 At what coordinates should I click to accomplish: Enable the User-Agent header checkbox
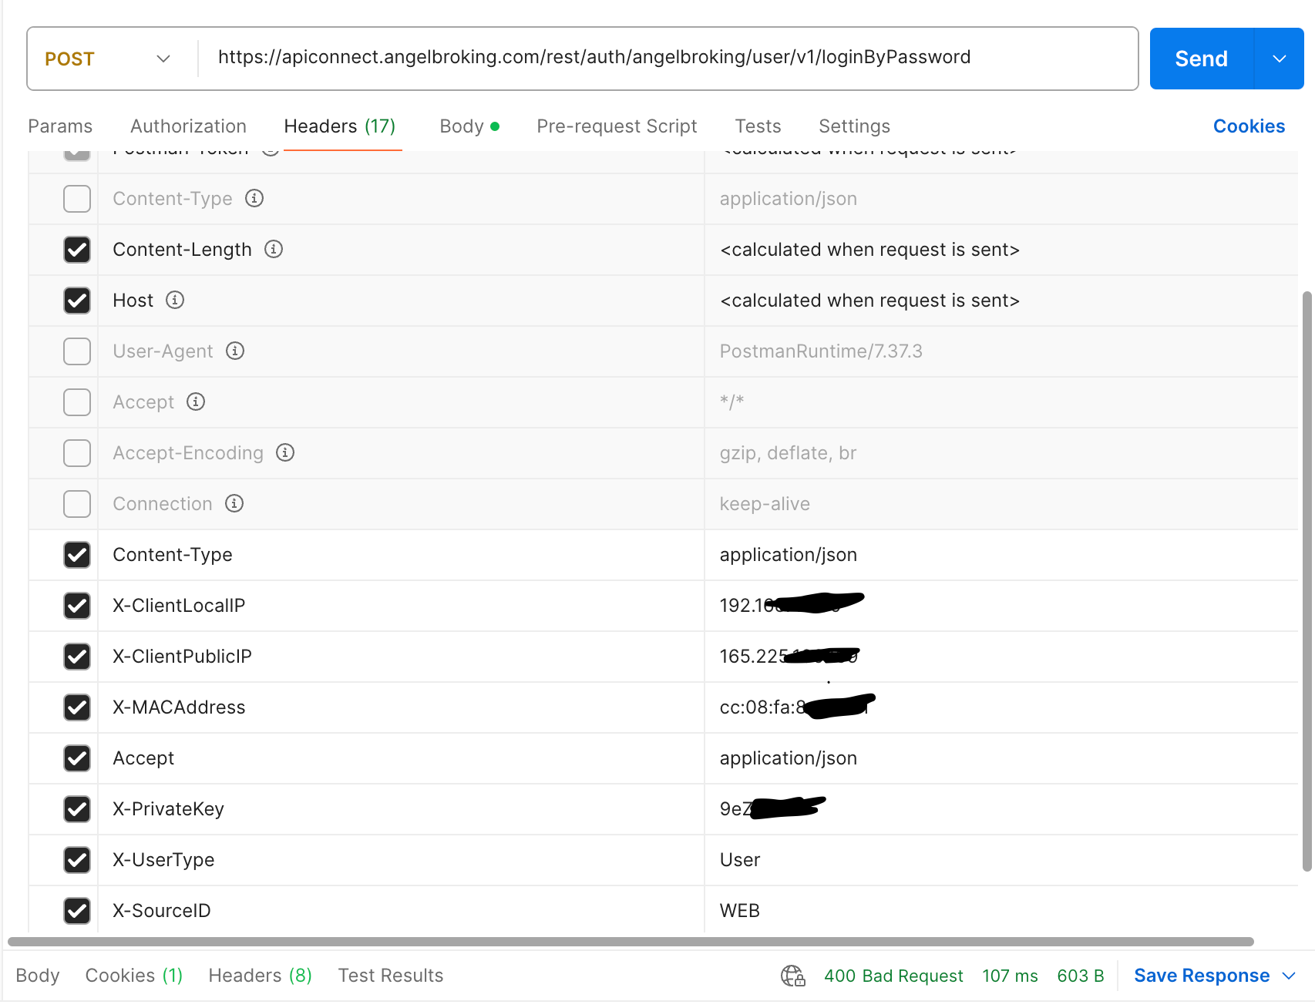(x=77, y=351)
